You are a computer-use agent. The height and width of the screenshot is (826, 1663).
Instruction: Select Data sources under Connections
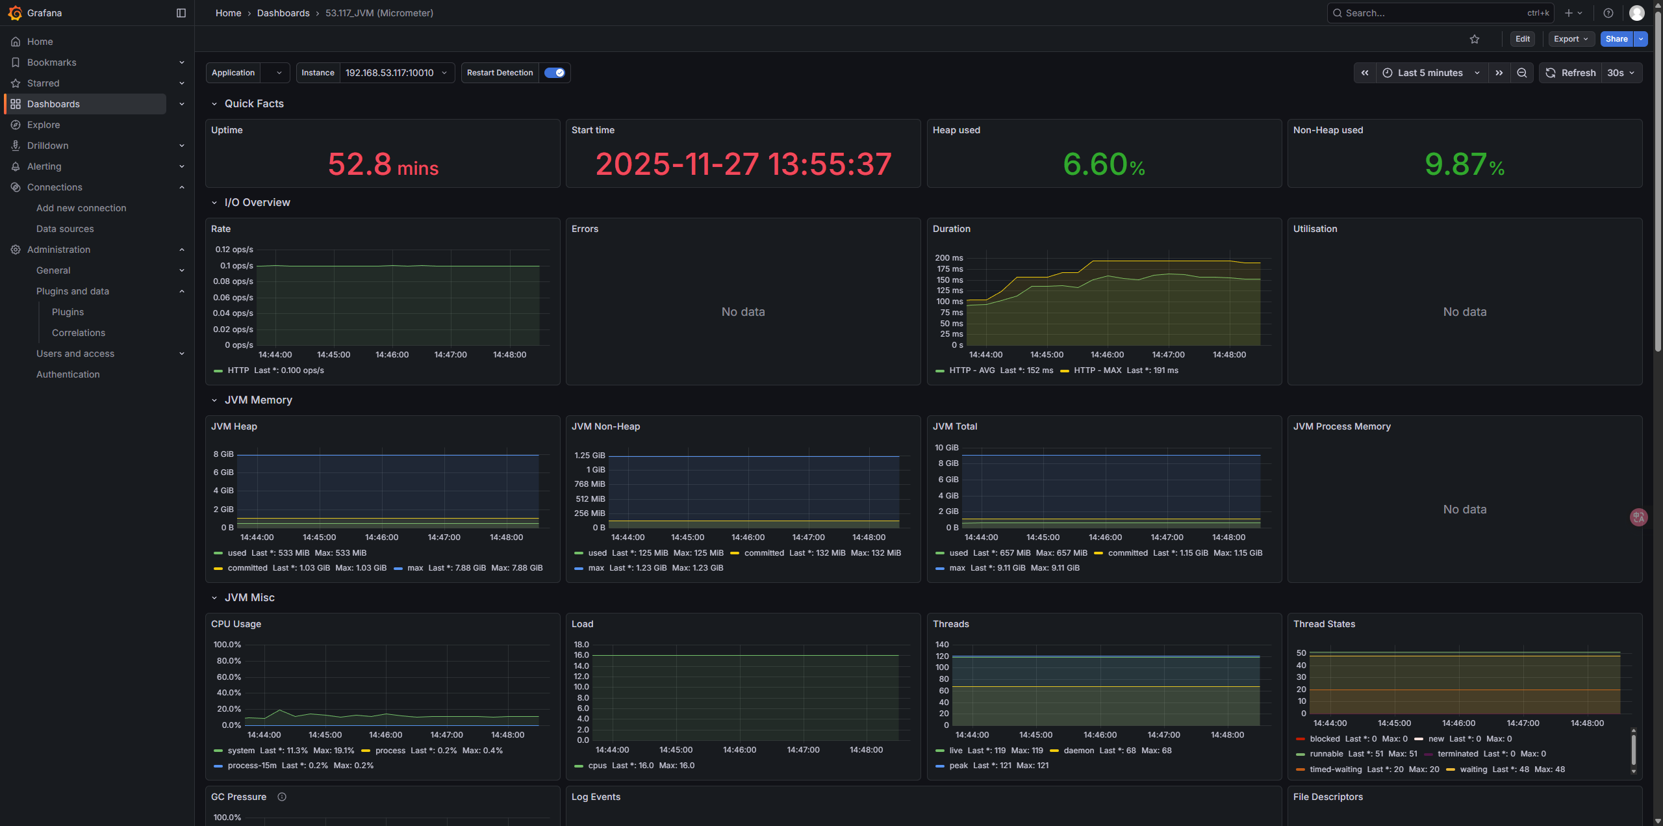pyautogui.click(x=65, y=229)
